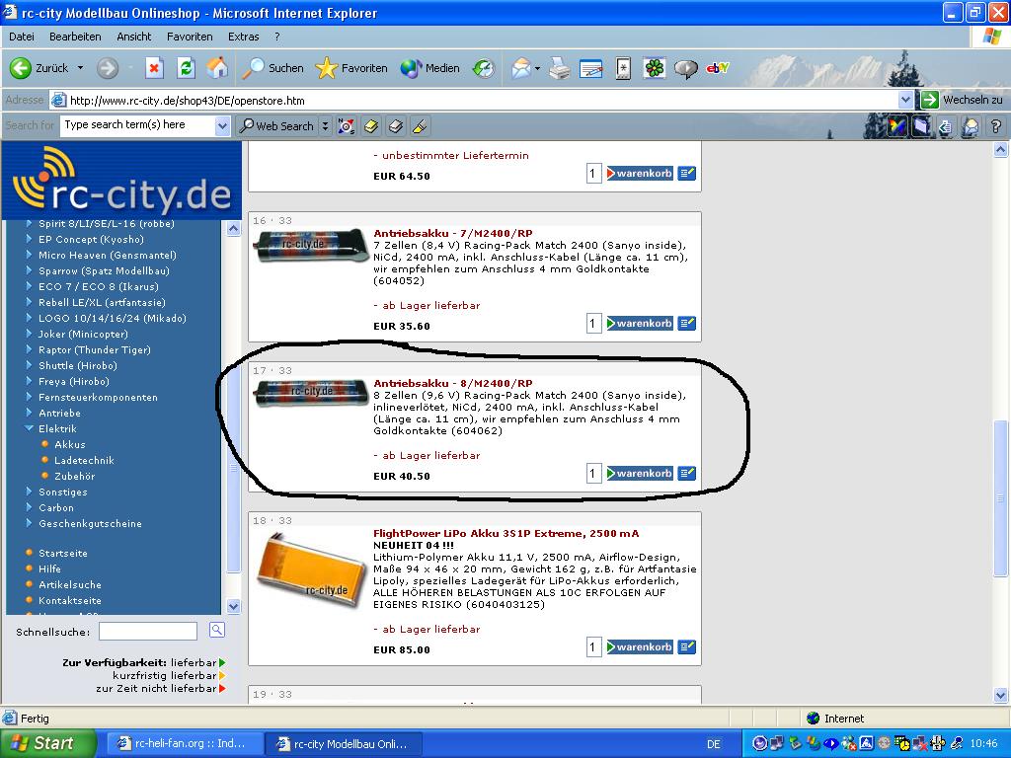
Task: Add the EUR 35.60 battery to warenkorb
Action: click(640, 323)
